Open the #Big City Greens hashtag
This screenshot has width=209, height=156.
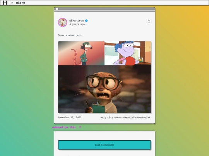[111, 117]
